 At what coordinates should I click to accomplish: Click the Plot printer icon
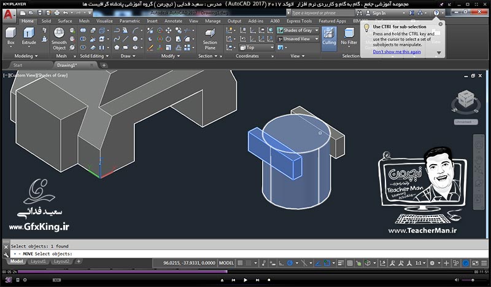(x=57, y=13)
